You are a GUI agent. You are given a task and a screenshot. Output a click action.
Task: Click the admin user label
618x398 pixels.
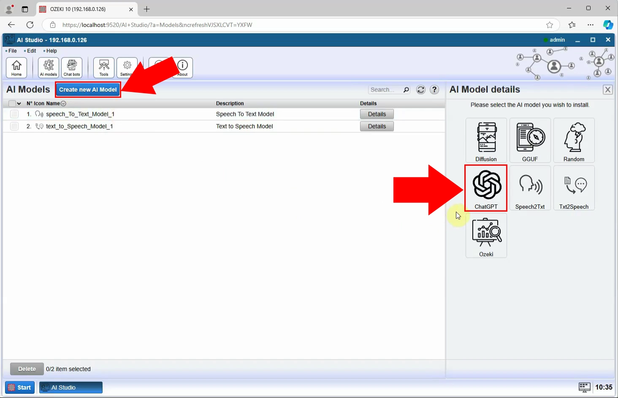coord(557,40)
